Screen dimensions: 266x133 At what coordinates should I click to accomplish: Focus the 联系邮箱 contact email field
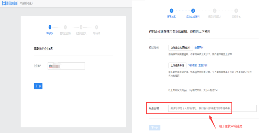[x=212, y=108]
